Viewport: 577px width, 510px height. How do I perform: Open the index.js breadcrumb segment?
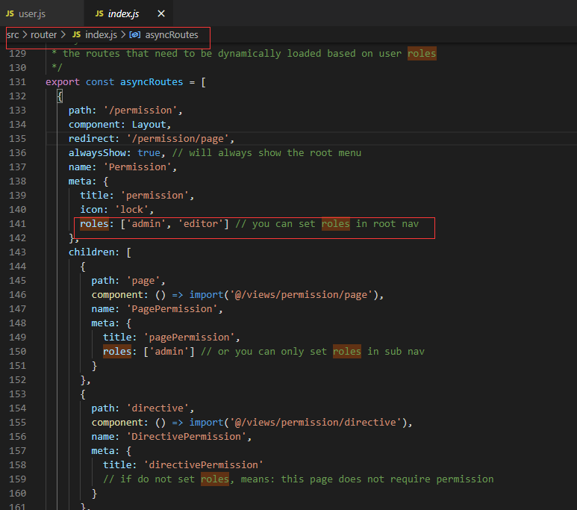pos(101,35)
